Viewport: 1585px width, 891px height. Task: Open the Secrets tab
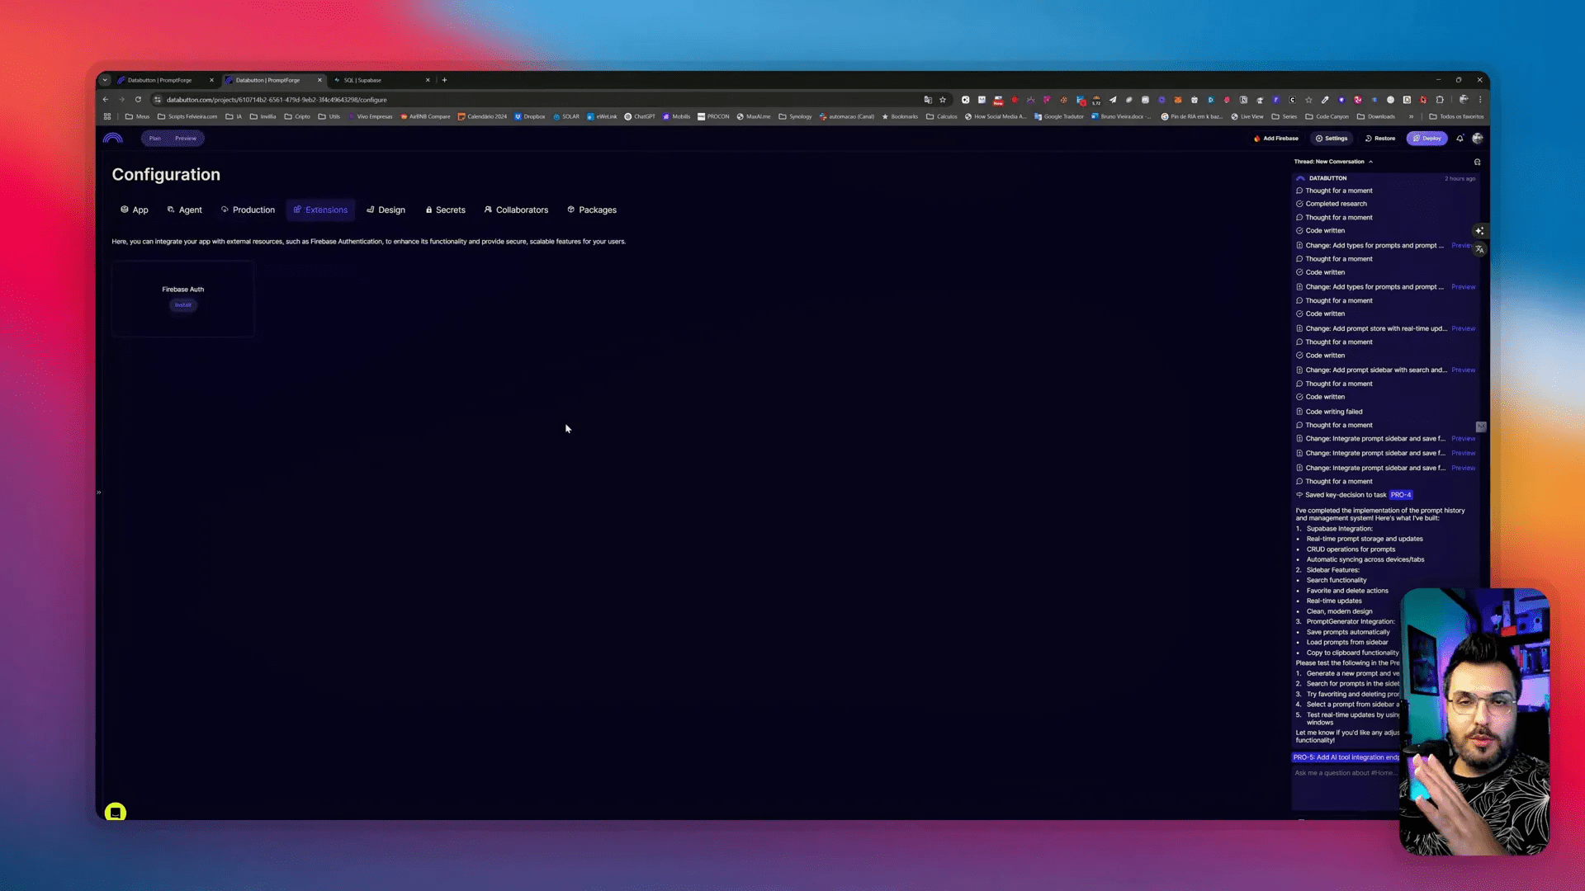(446, 210)
